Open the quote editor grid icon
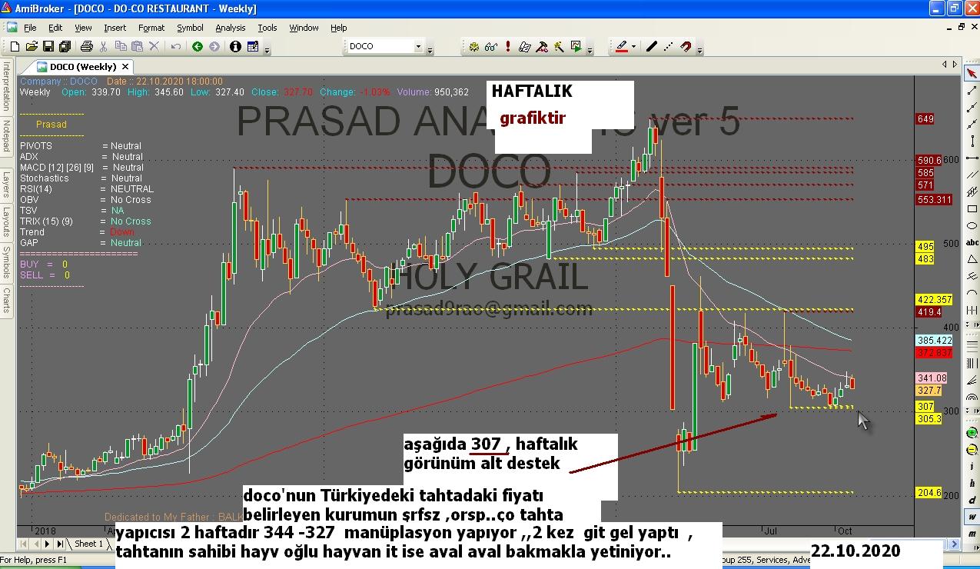Image resolution: width=980 pixels, height=569 pixels. coord(253,47)
